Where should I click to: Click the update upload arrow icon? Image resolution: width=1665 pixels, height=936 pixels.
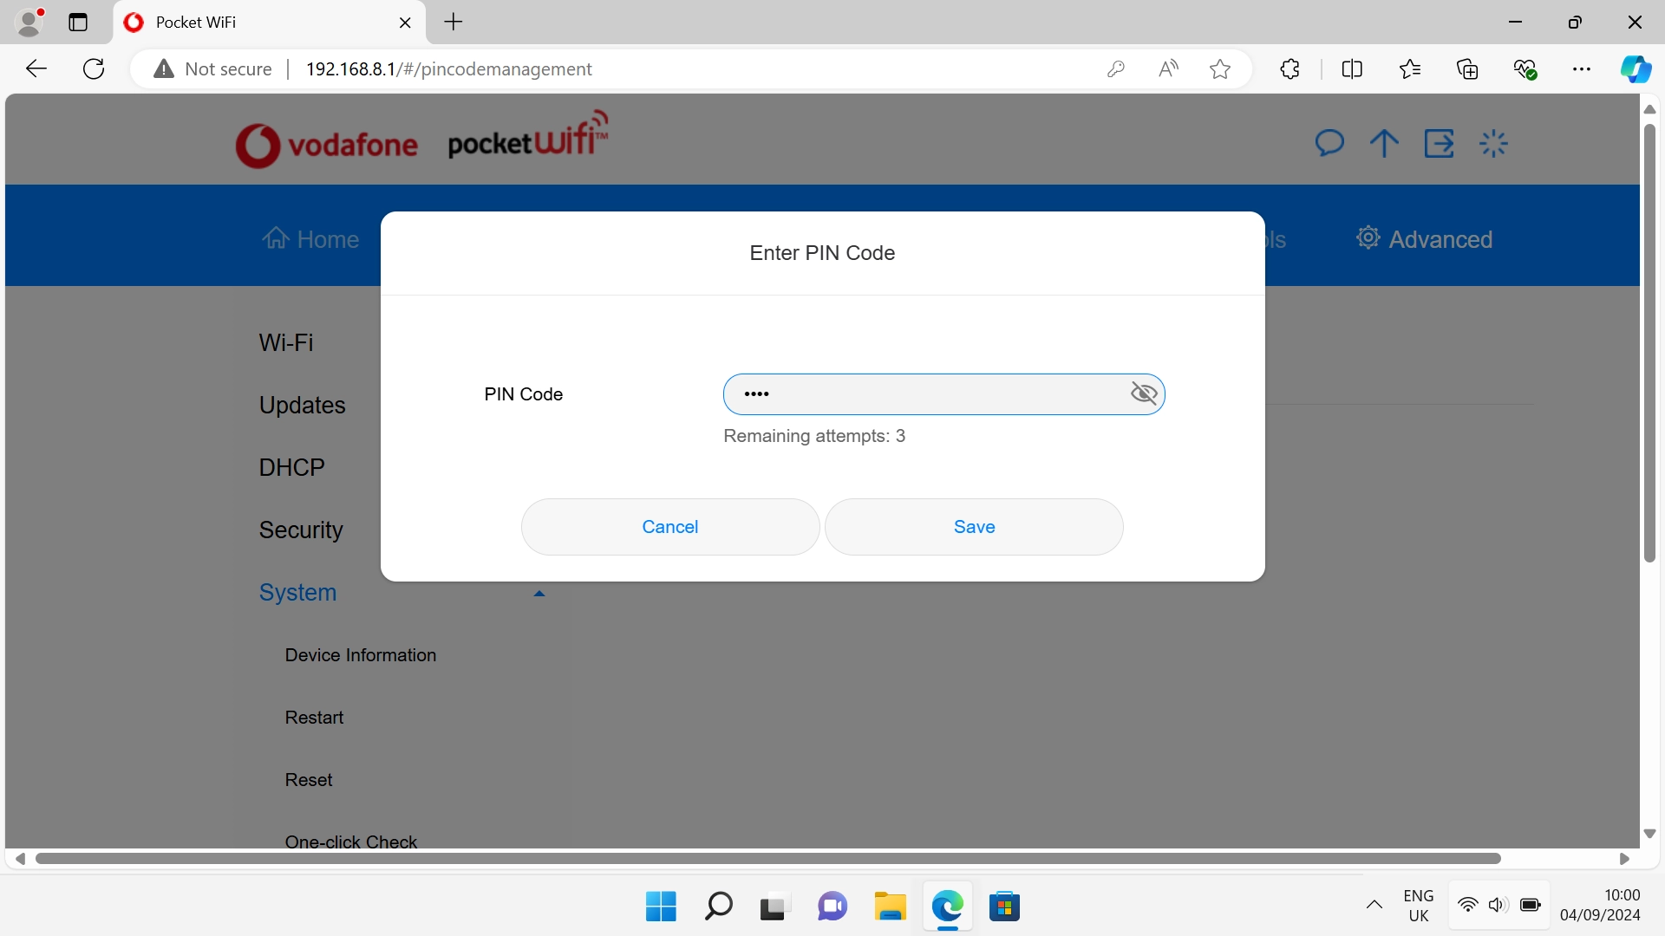click(1383, 143)
